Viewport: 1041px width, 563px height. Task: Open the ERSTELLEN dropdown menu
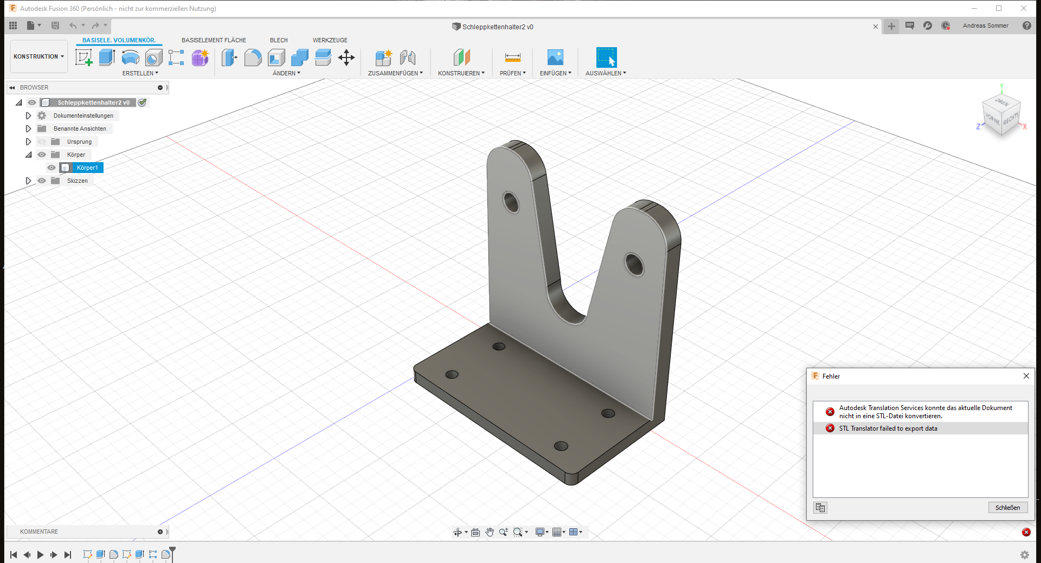pyautogui.click(x=140, y=73)
